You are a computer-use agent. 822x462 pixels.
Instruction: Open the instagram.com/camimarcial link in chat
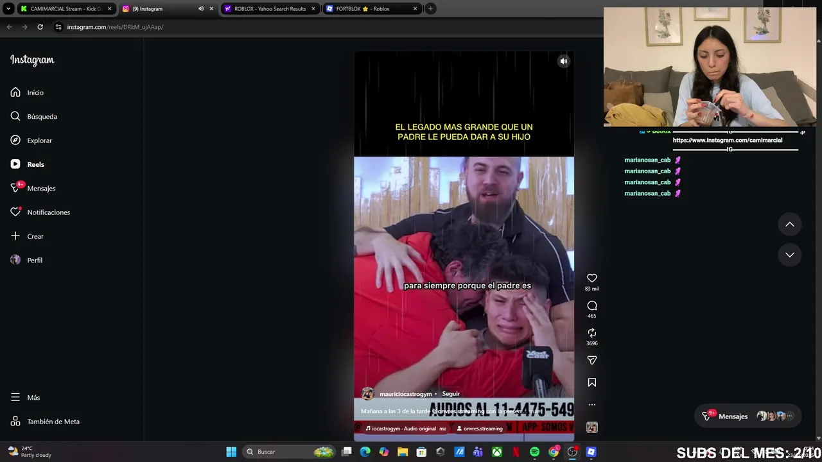click(728, 140)
